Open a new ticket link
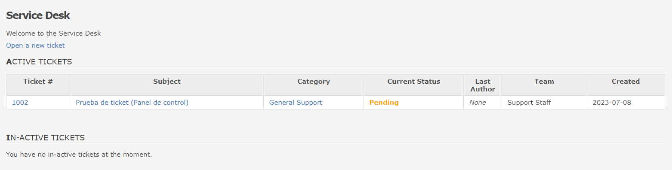 tap(35, 45)
